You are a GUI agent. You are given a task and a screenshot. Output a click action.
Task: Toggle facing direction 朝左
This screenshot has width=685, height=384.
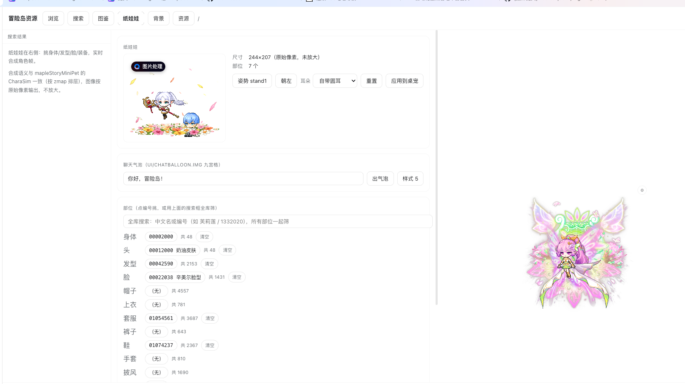tap(286, 81)
